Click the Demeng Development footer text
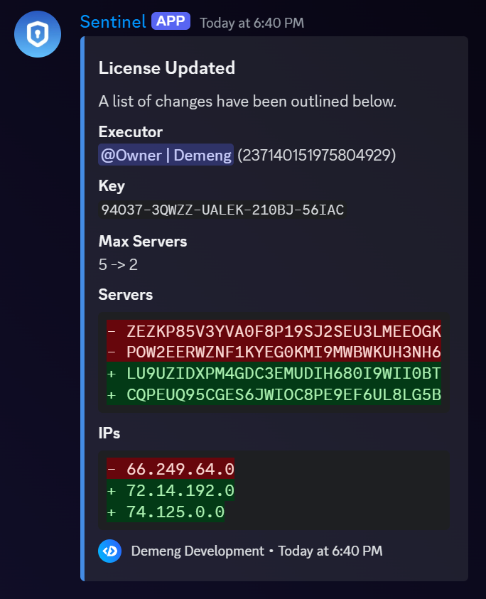The image size is (486, 599). coord(198,551)
